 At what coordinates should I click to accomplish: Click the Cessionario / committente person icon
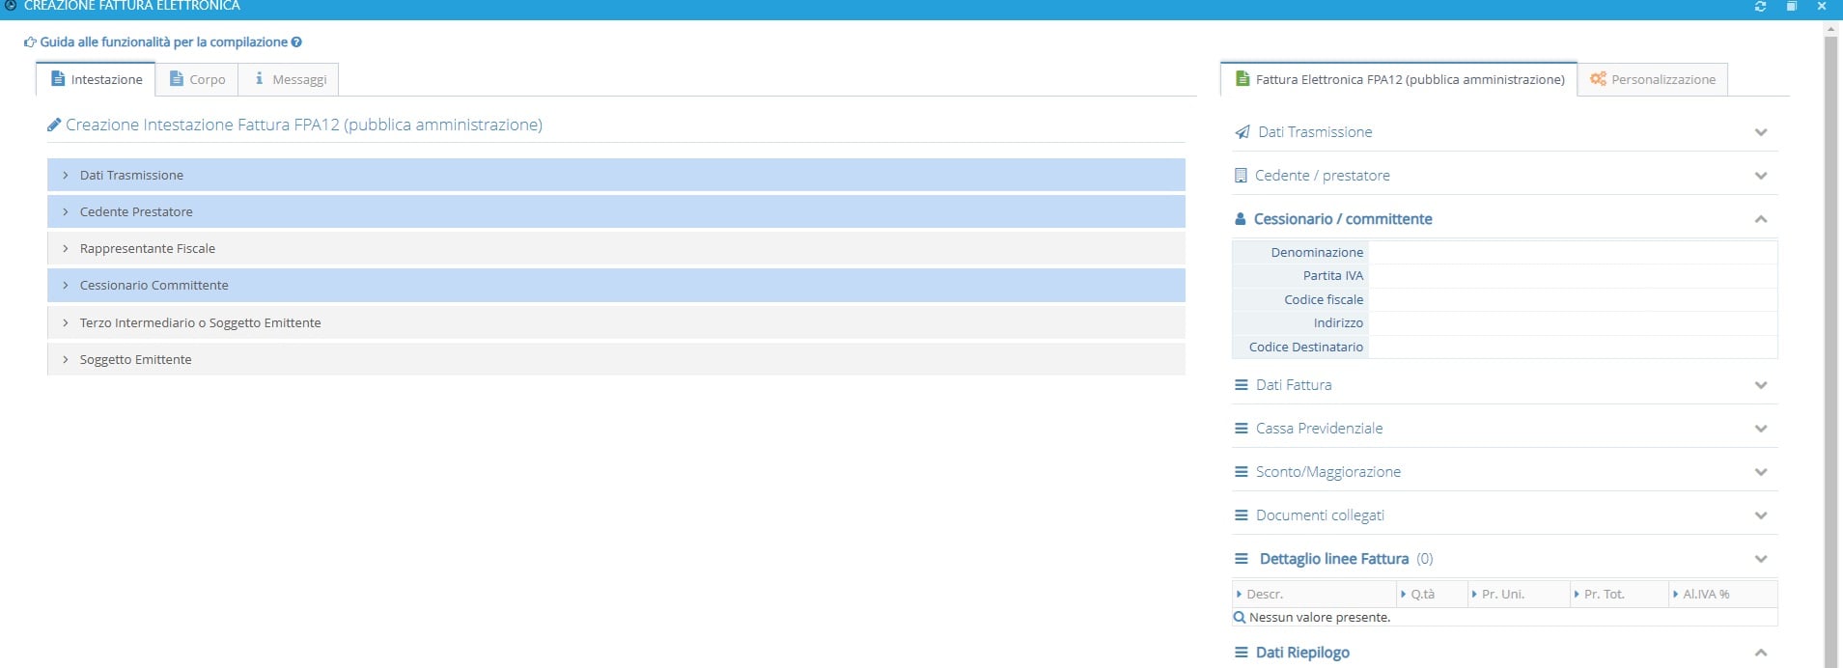point(1241,219)
